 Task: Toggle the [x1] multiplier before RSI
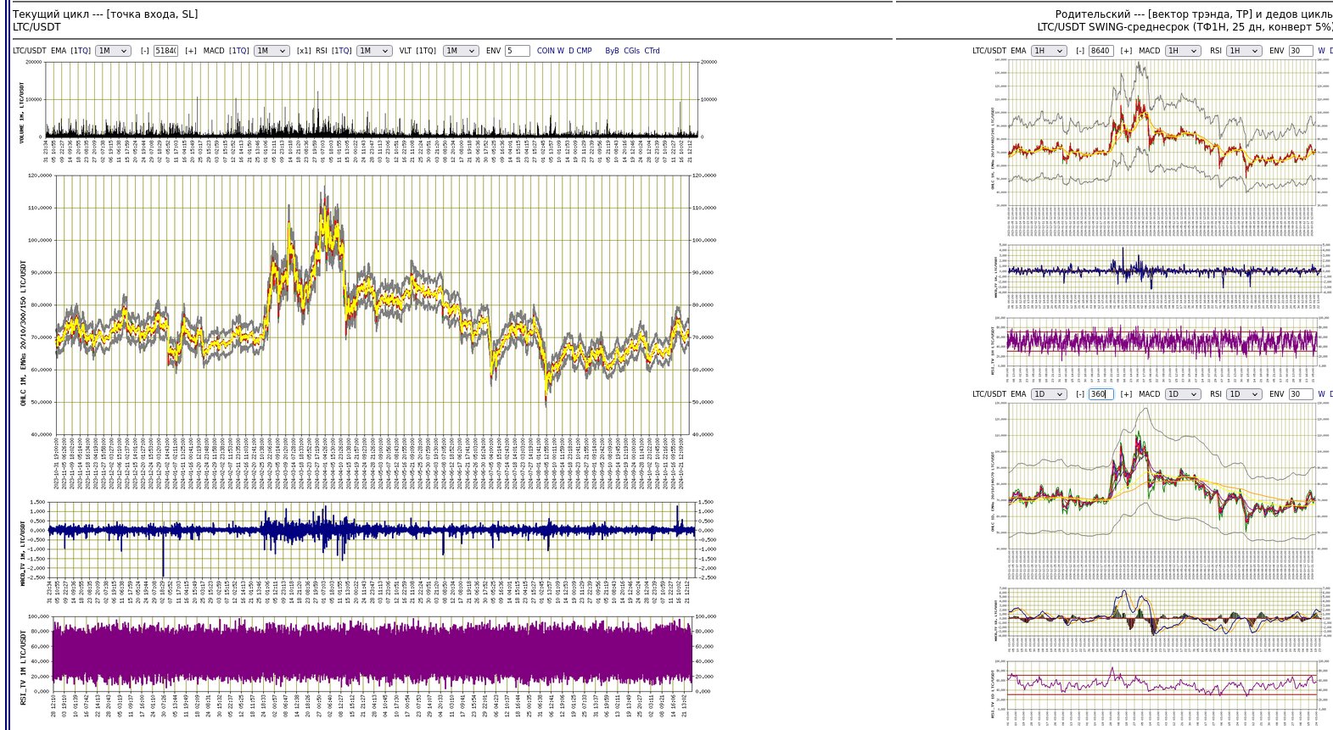pyautogui.click(x=303, y=51)
